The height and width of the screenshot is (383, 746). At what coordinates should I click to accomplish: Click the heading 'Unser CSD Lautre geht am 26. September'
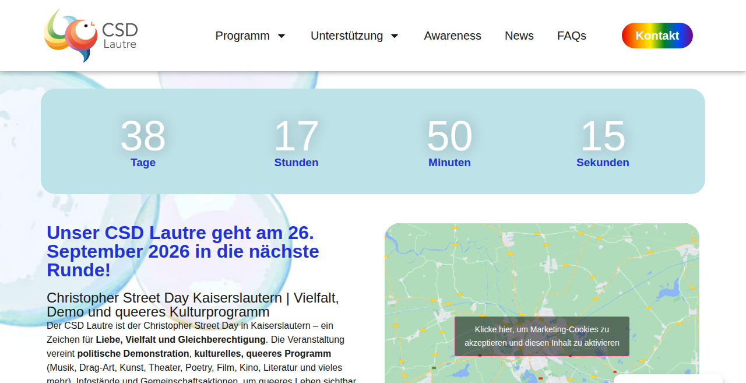tap(183, 251)
